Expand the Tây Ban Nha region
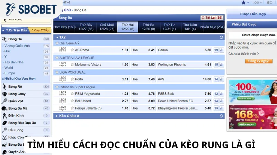Screen dimensions: 277x155 coord(14,62)
